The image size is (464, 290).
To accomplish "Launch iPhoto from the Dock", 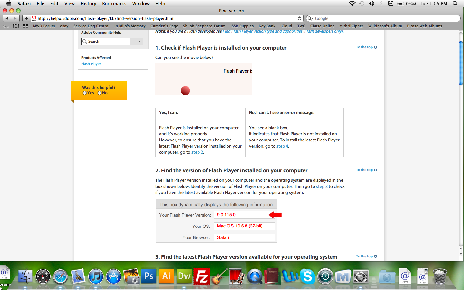I will pos(131,276).
